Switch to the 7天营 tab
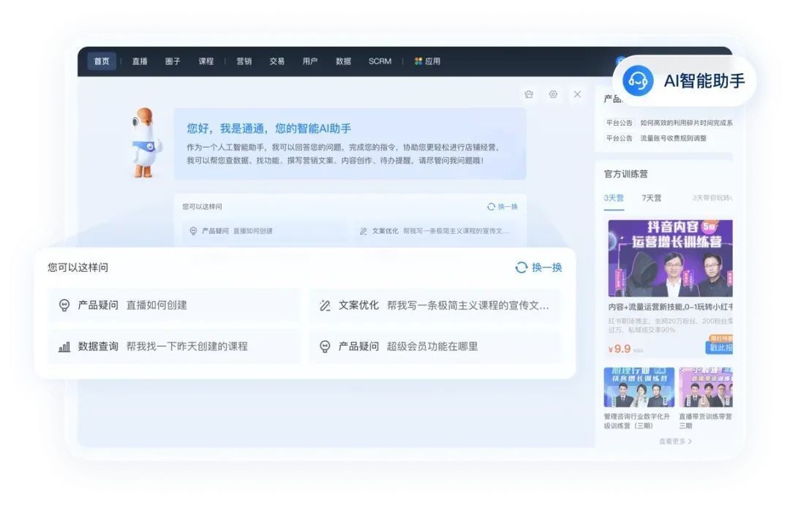The height and width of the screenshot is (505, 790). tap(651, 198)
